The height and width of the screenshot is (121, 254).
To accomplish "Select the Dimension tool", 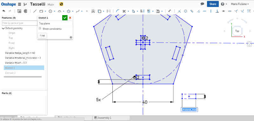I will (x=170, y=11).
